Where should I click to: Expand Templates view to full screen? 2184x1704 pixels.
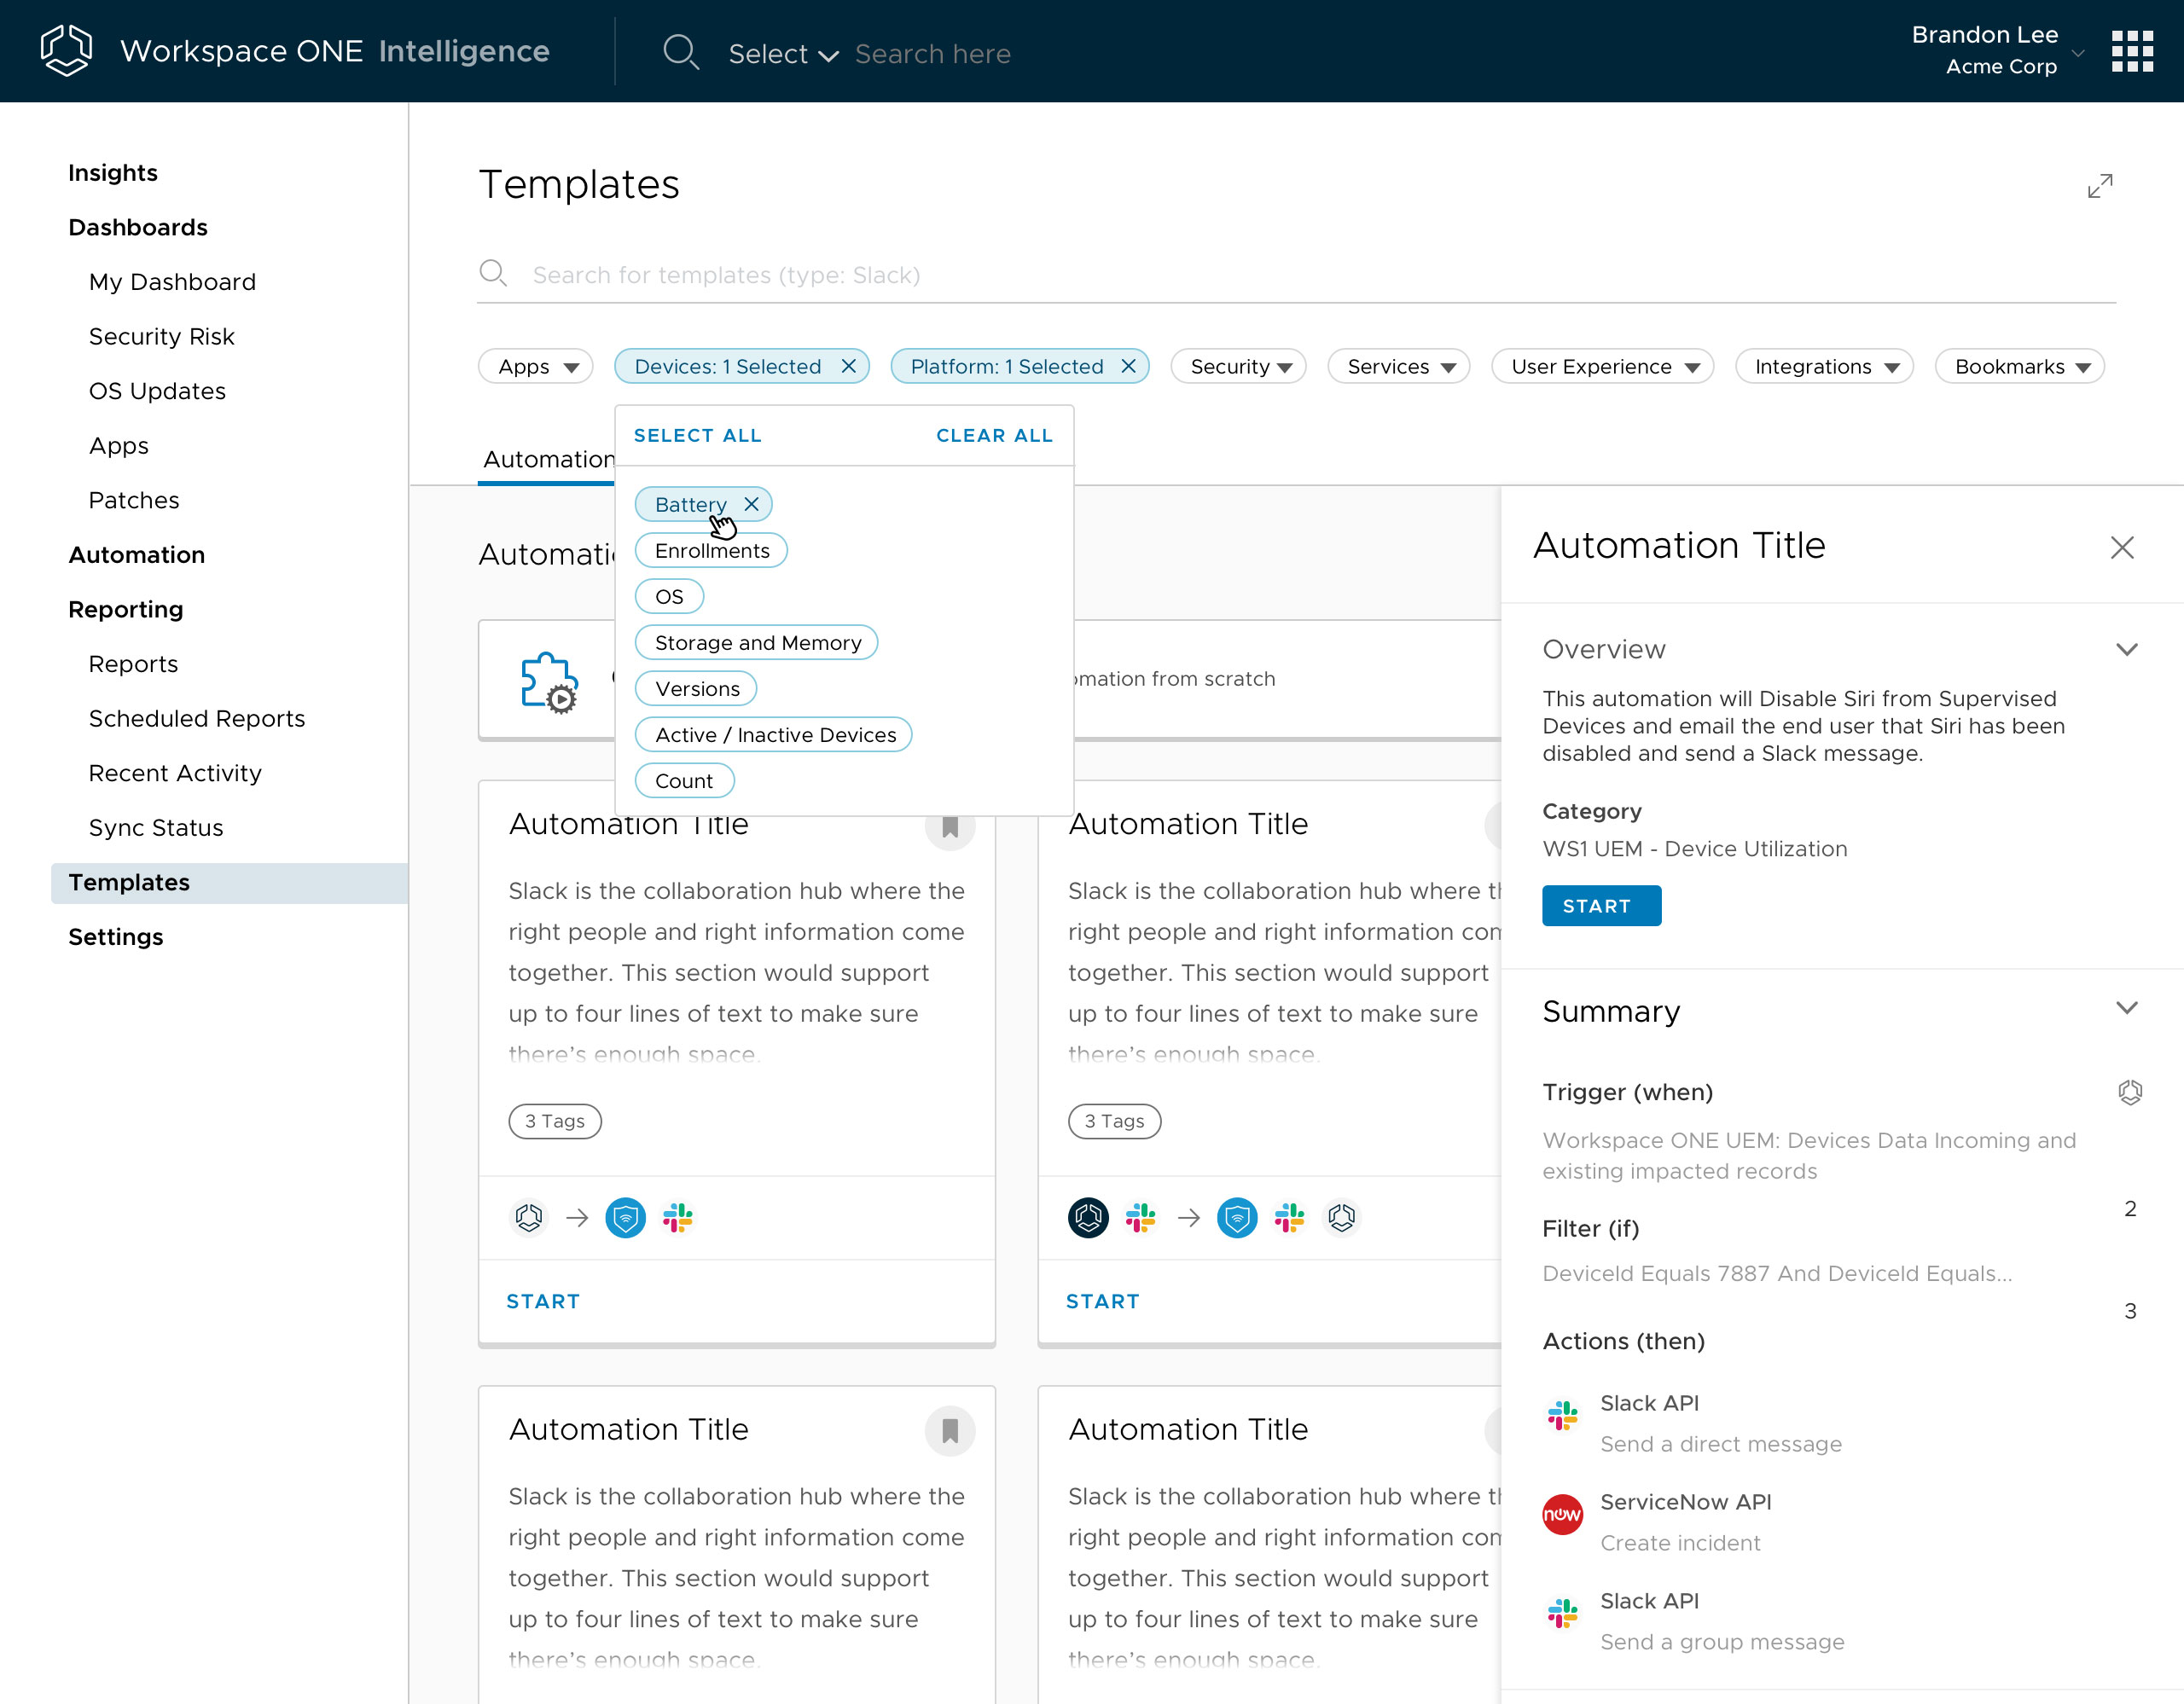(x=2099, y=186)
